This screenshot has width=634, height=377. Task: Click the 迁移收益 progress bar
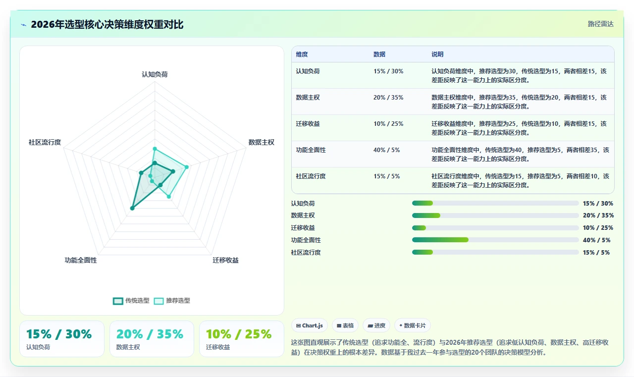point(495,228)
